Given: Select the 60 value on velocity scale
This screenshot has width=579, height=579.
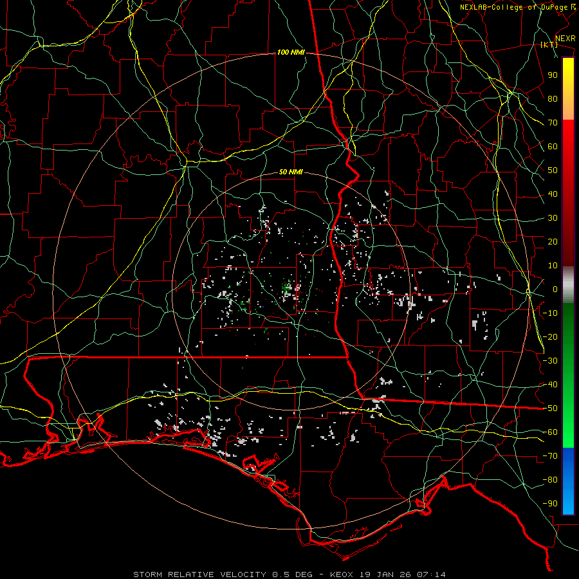Looking at the screenshot, I should tap(553, 147).
